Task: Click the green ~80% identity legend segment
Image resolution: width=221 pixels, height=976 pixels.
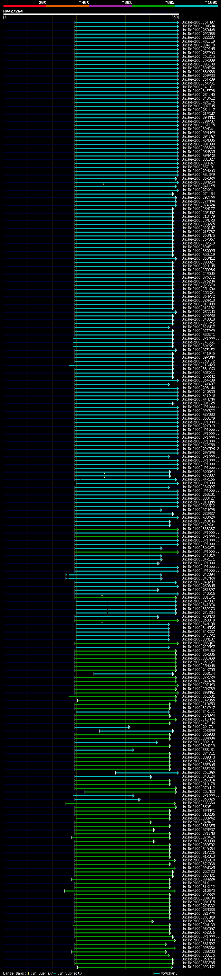Action: tap(153, 6)
